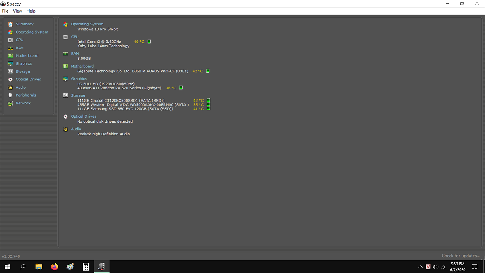Select the Peripherals mouse icon in sidebar
The image size is (485, 273).
coord(11,95)
